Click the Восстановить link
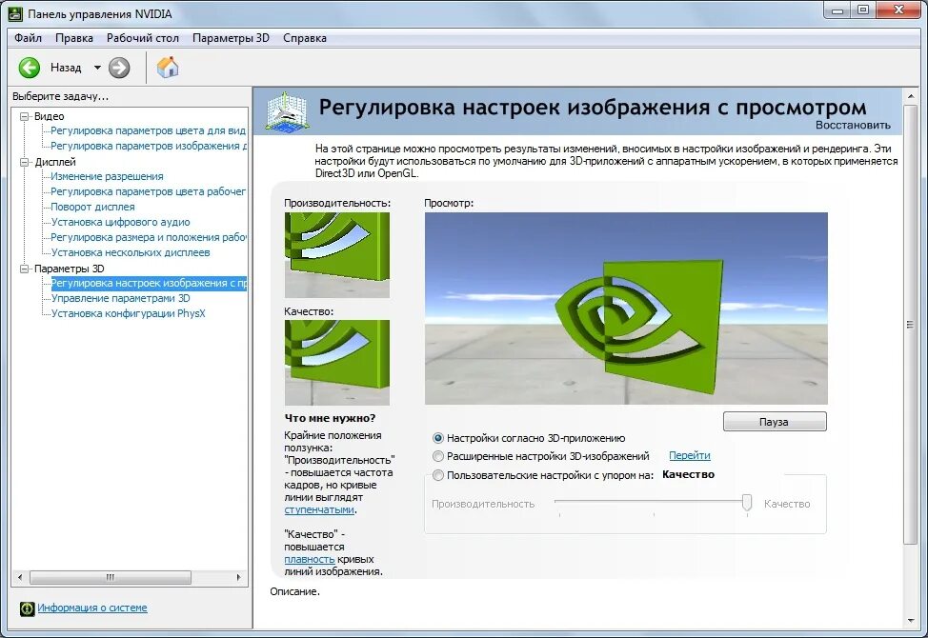 (853, 125)
